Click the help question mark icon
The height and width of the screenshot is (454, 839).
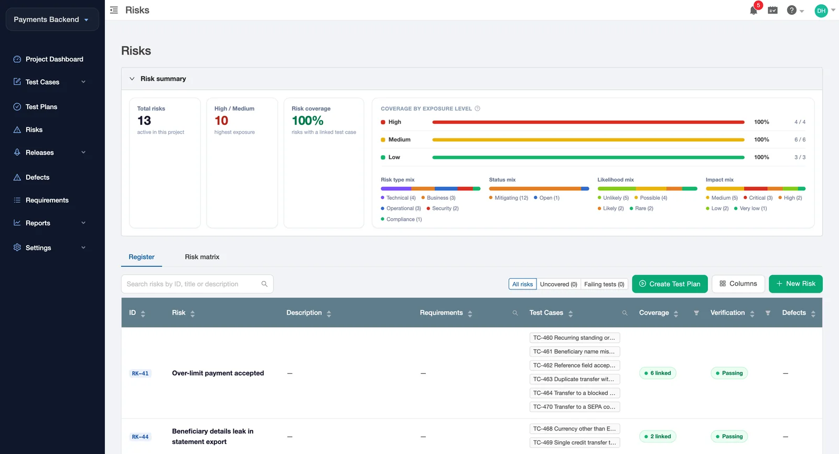792,10
